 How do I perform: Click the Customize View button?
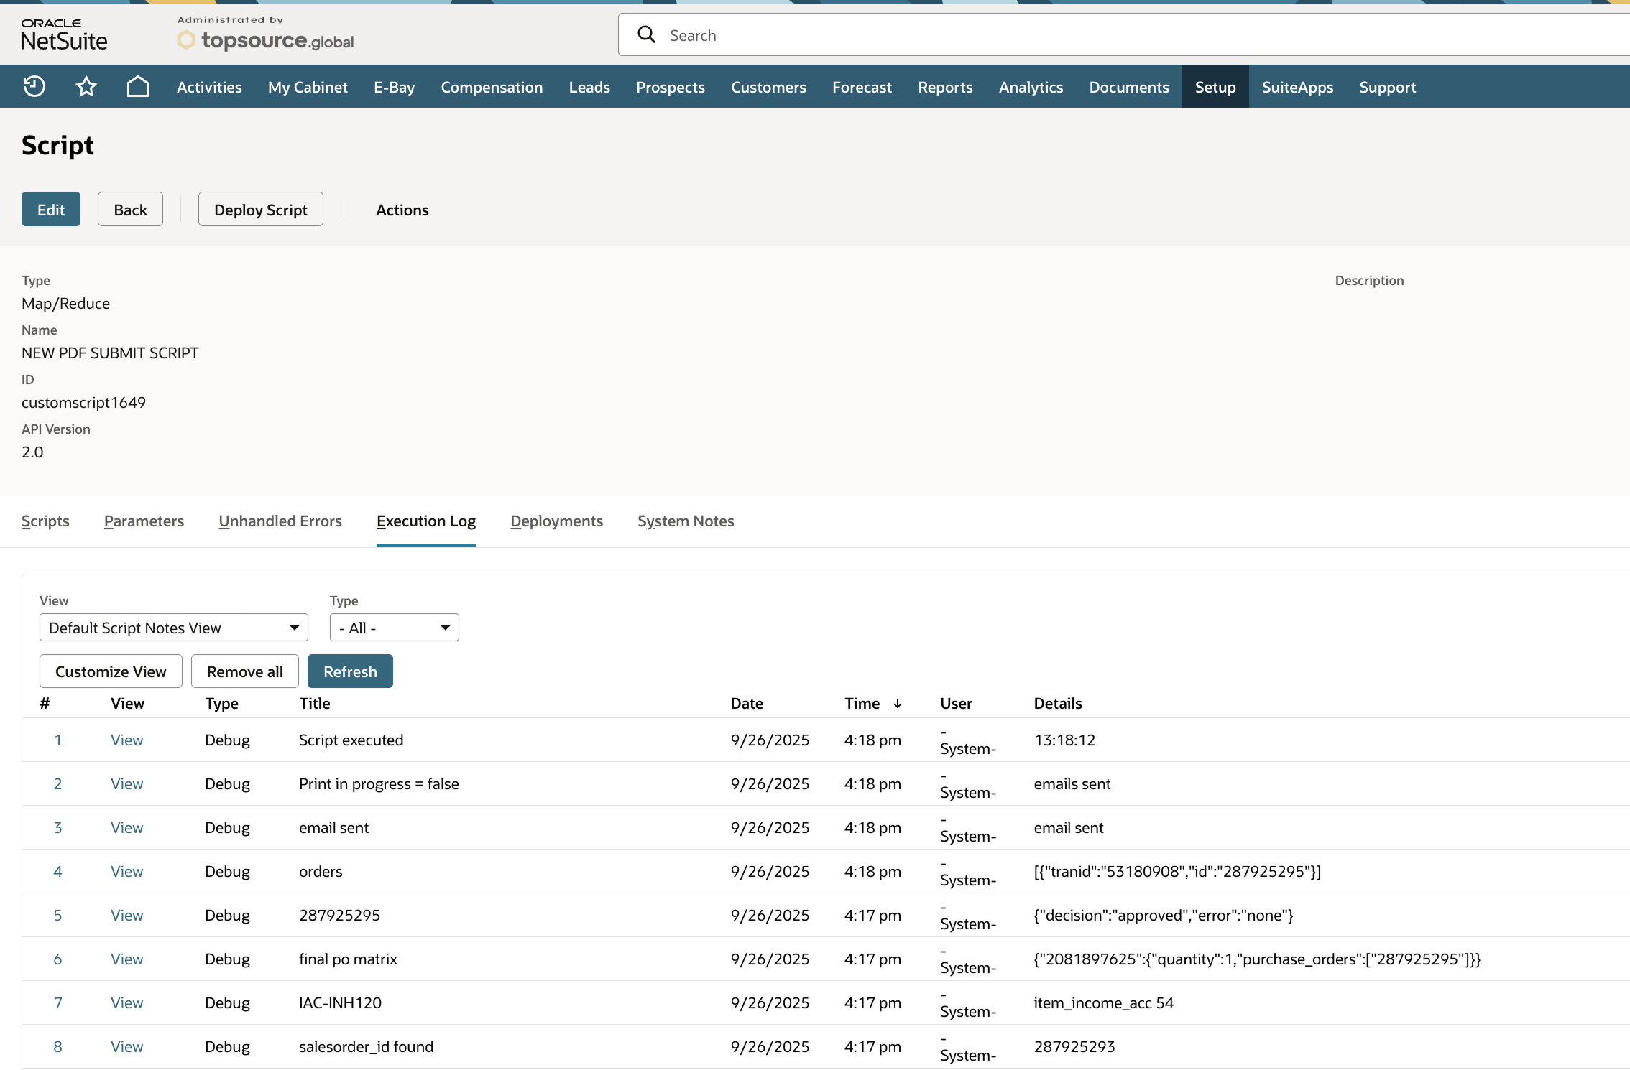click(x=111, y=671)
